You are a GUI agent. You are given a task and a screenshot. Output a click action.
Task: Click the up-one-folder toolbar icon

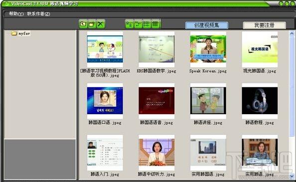(x=83, y=24)
